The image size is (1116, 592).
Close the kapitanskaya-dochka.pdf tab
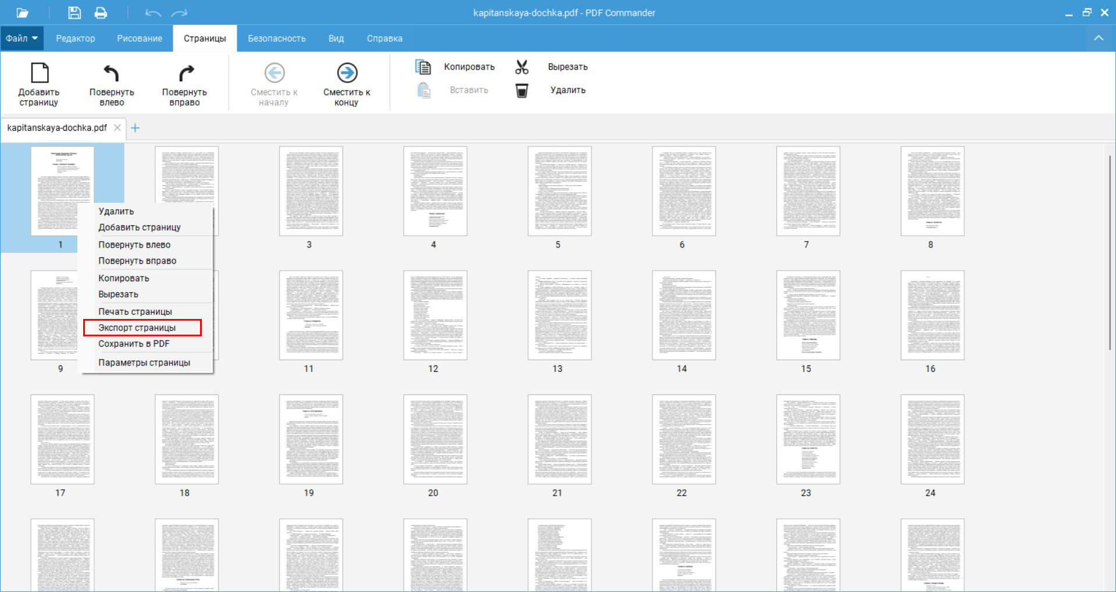(x=117, y=128)
